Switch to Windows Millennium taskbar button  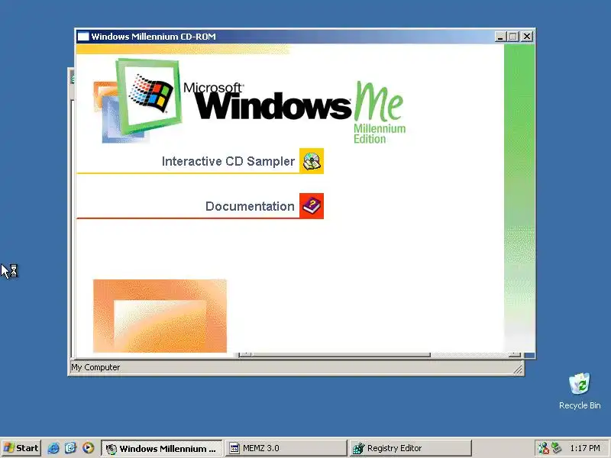tap(162, 448)
